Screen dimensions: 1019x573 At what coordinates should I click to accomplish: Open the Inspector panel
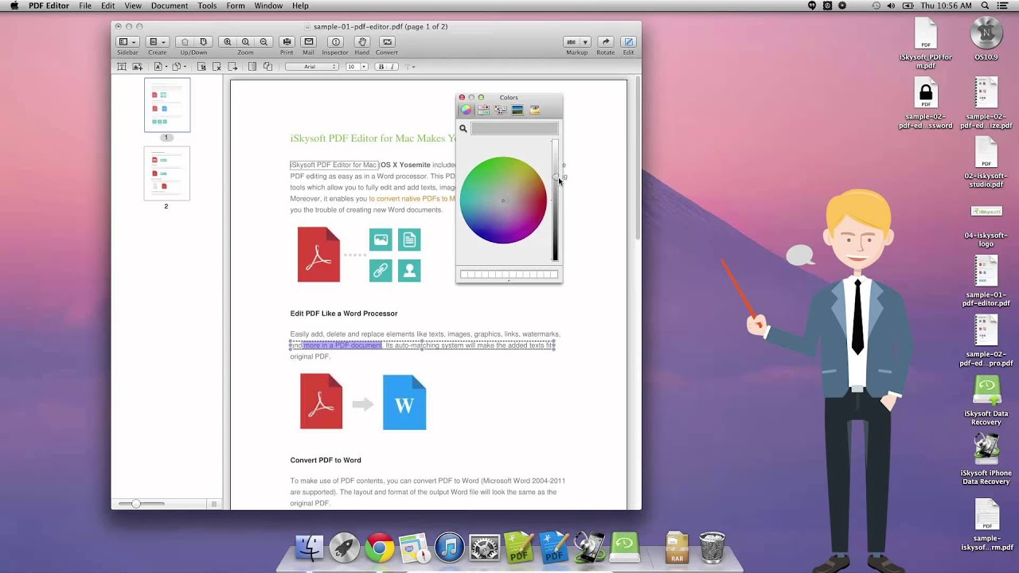click(335, 41)
